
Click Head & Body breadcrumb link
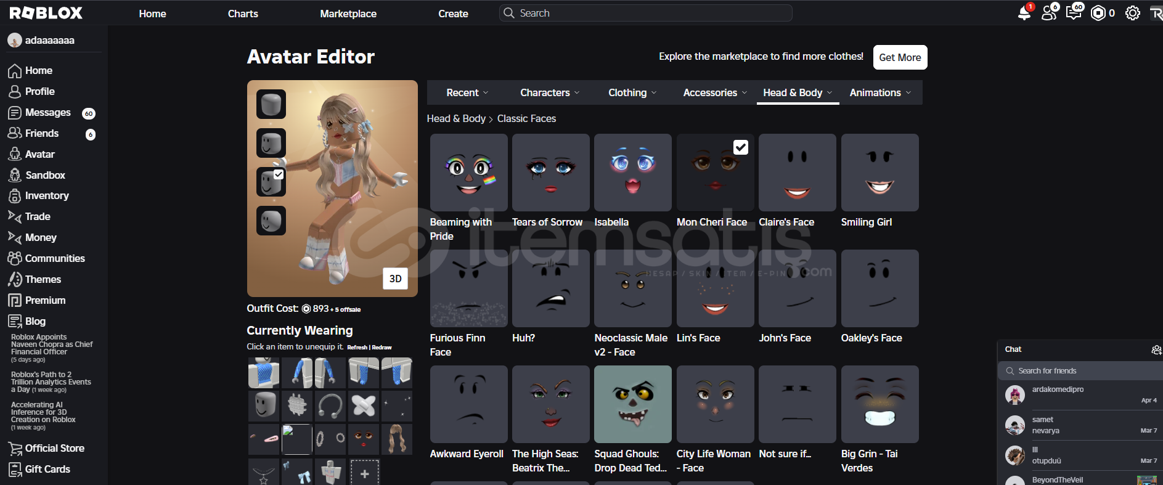click(456, 119)
